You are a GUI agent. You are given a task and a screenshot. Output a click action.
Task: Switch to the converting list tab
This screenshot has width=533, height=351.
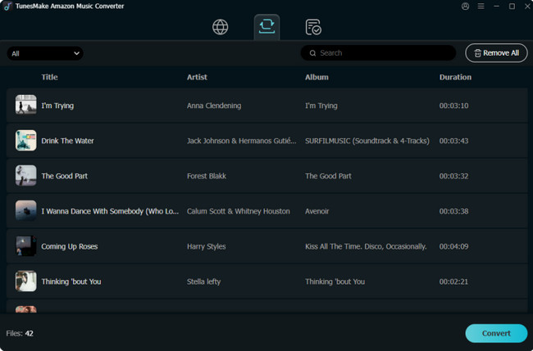[266, 26]
